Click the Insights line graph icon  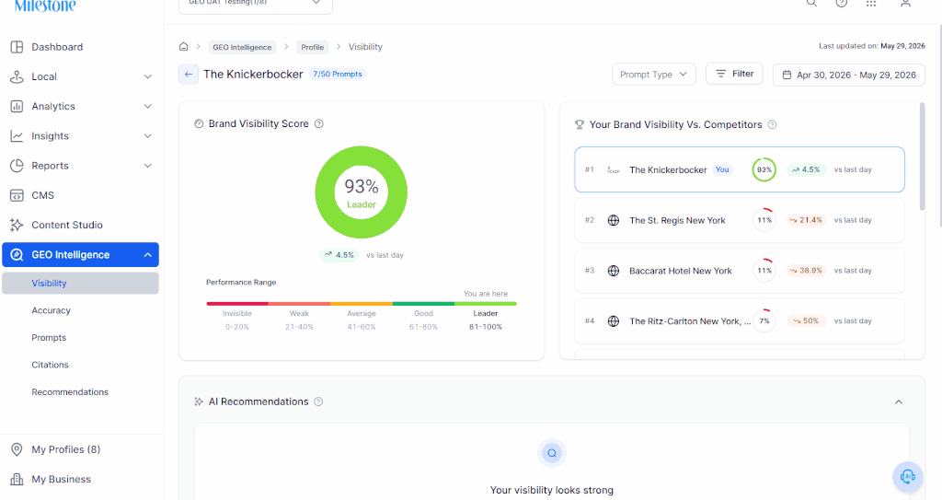point(17,136)
